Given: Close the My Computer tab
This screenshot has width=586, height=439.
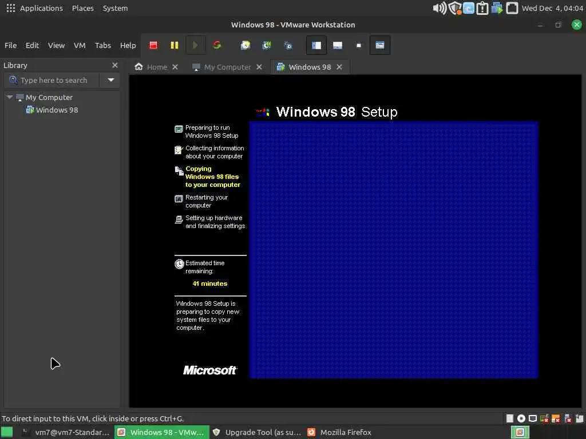Looking at the screenshot, I should coord(259,67).
